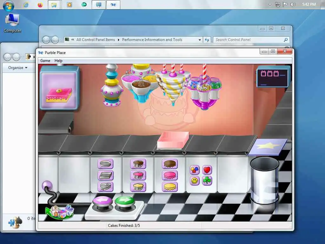Click the star shipping box platform
The height and width of the screenshot is (244, 325).
(x=268, y=146)
